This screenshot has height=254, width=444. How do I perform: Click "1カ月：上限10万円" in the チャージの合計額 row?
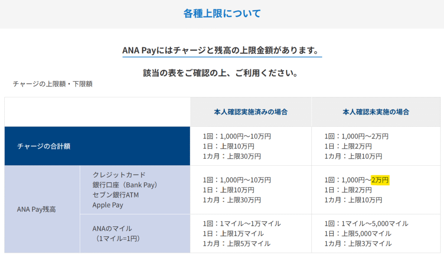pyautogui.click(x=353, y=156)
